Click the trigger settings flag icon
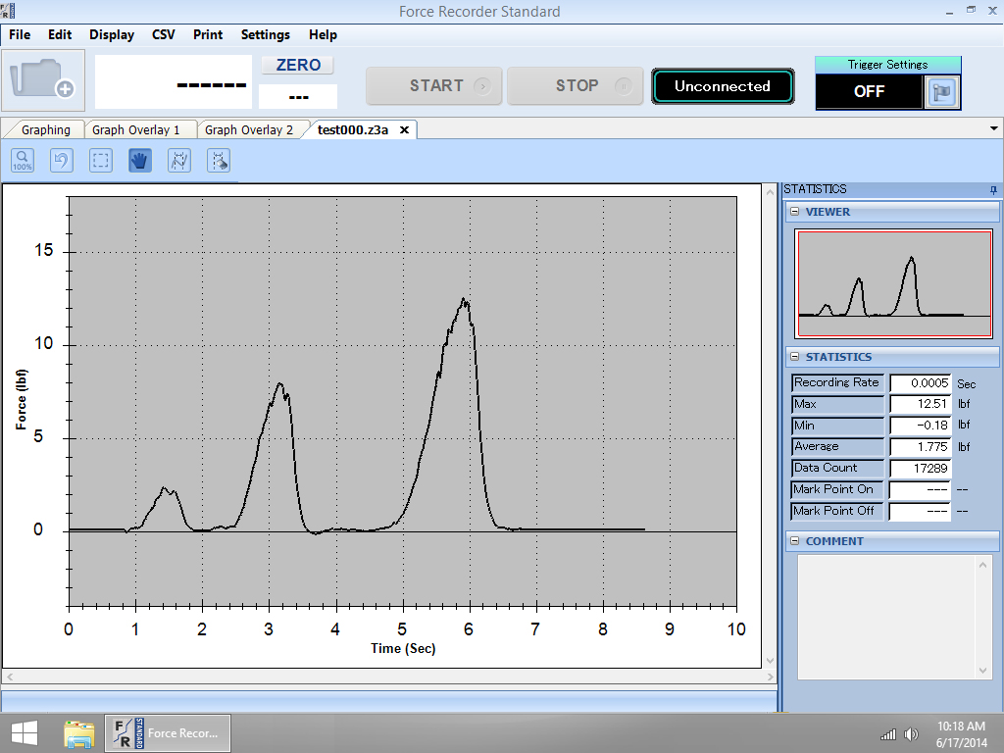The width and height of the screenshot is (1004, 753). (x=942, y=91)
